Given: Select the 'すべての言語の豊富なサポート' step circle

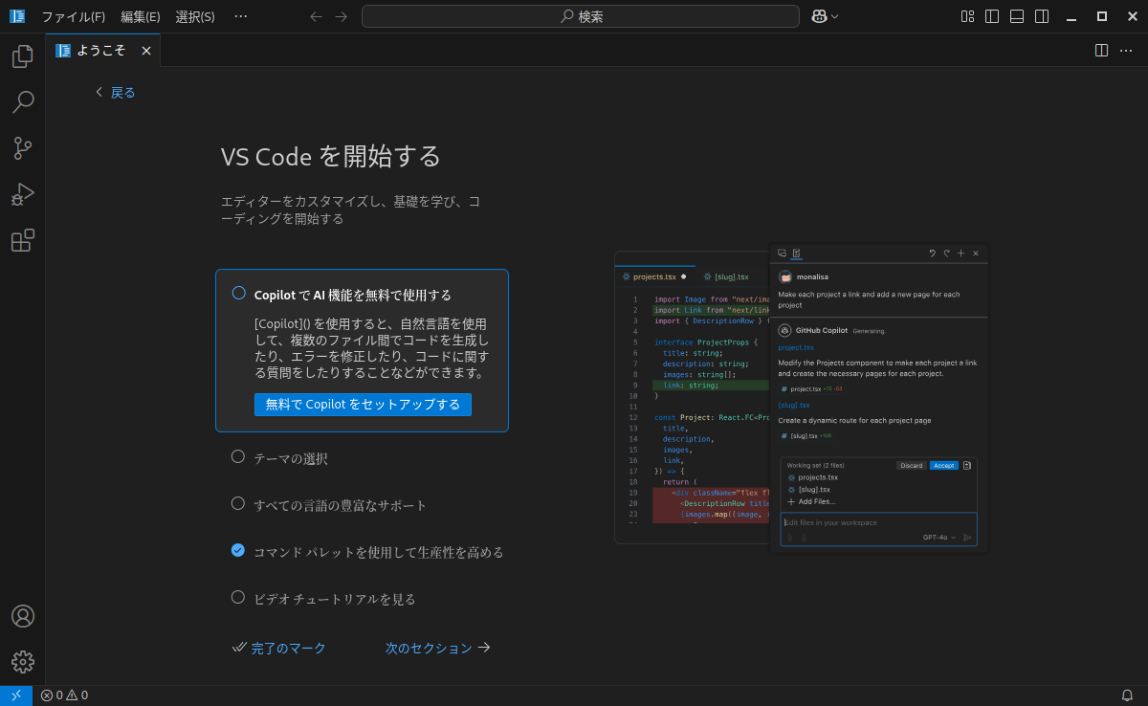Looking at the screenshot, I should pos(238,504).
